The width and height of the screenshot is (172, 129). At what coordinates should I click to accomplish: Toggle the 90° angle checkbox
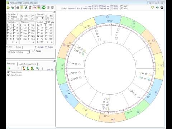(38, 42)
